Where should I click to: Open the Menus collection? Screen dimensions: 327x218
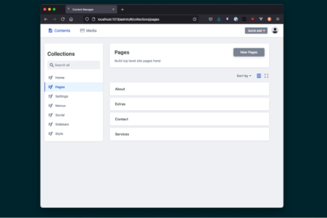[x=60, y=106]
